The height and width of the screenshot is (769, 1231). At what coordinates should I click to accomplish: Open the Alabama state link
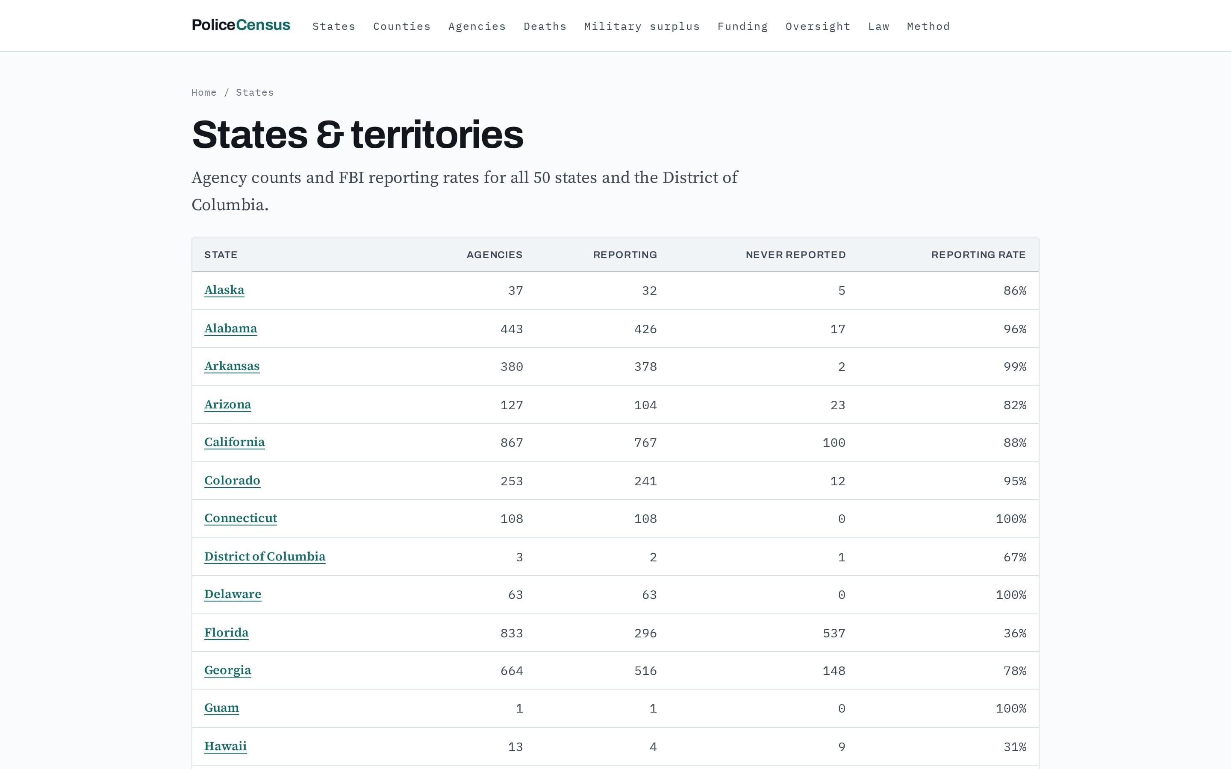click(x=230, y=329)
